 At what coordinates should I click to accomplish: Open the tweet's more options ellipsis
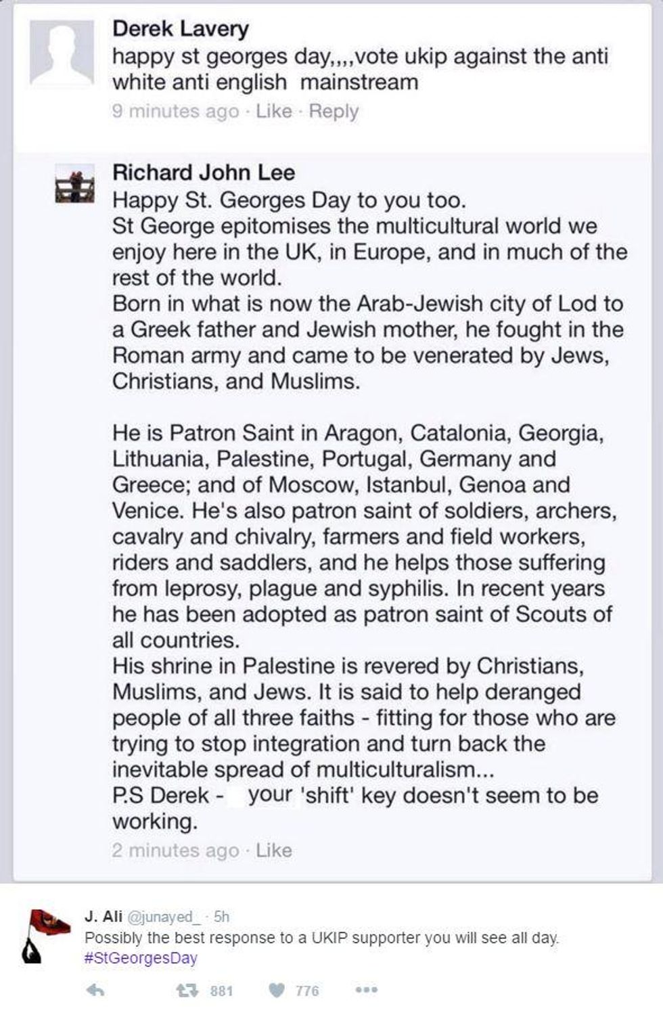coord(366,990)
